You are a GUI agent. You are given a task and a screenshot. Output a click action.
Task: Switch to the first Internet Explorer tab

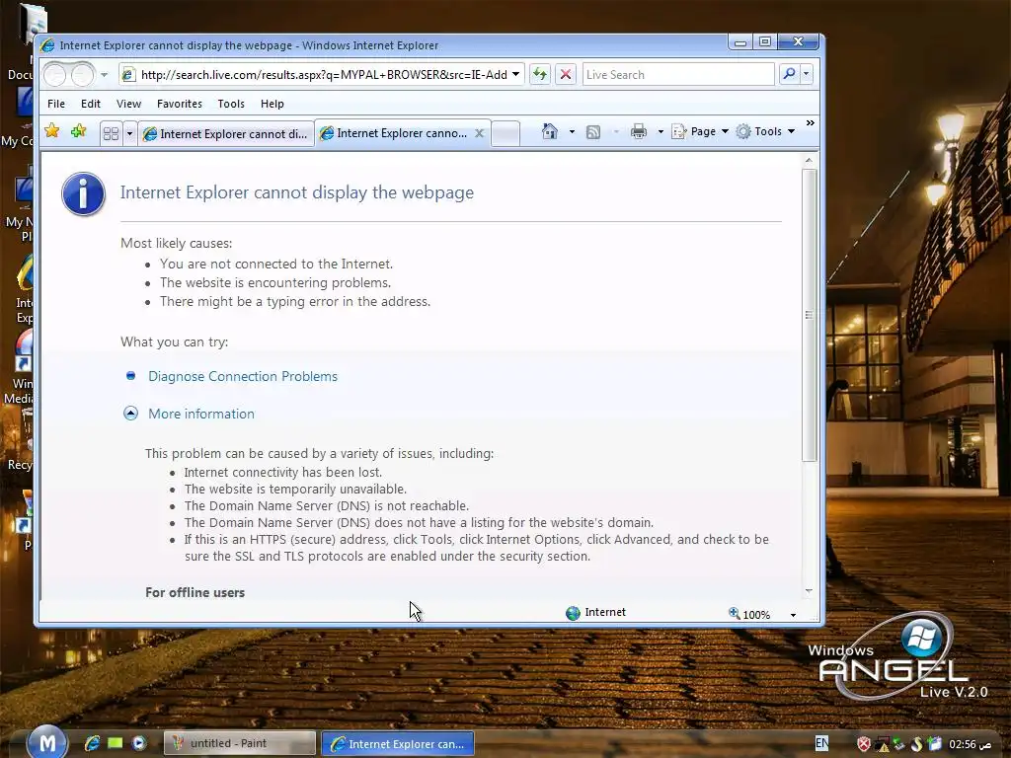click(226, 134)
